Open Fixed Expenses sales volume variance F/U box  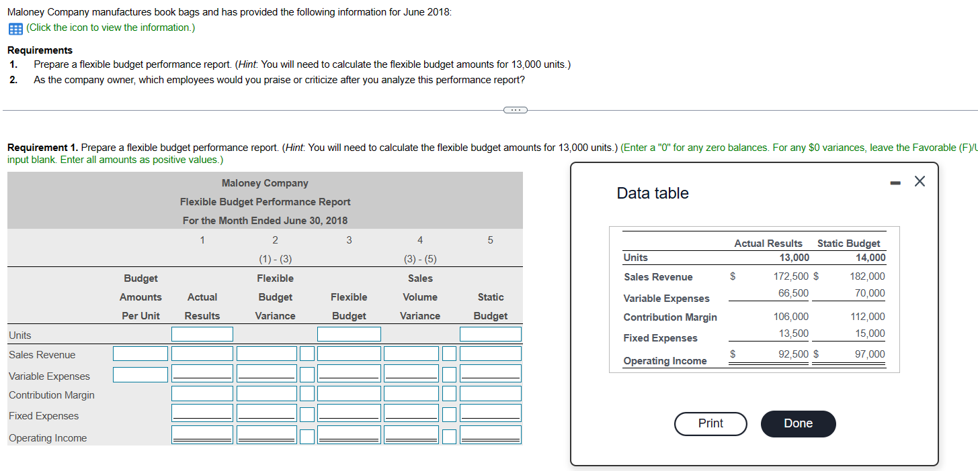449,415
